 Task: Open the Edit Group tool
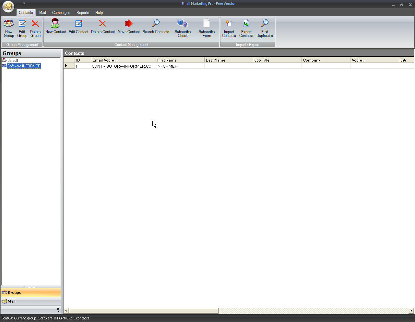coord(22,28)
